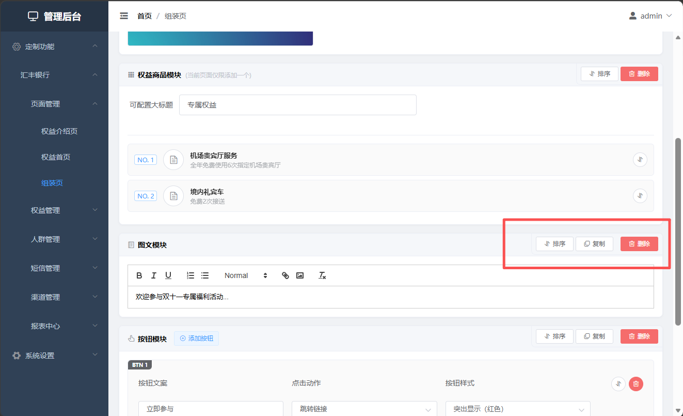Click 复制 button of 按钮模块
Image resolution: width=683 pixels, height=416 pixels.
[x=594, y=336]
